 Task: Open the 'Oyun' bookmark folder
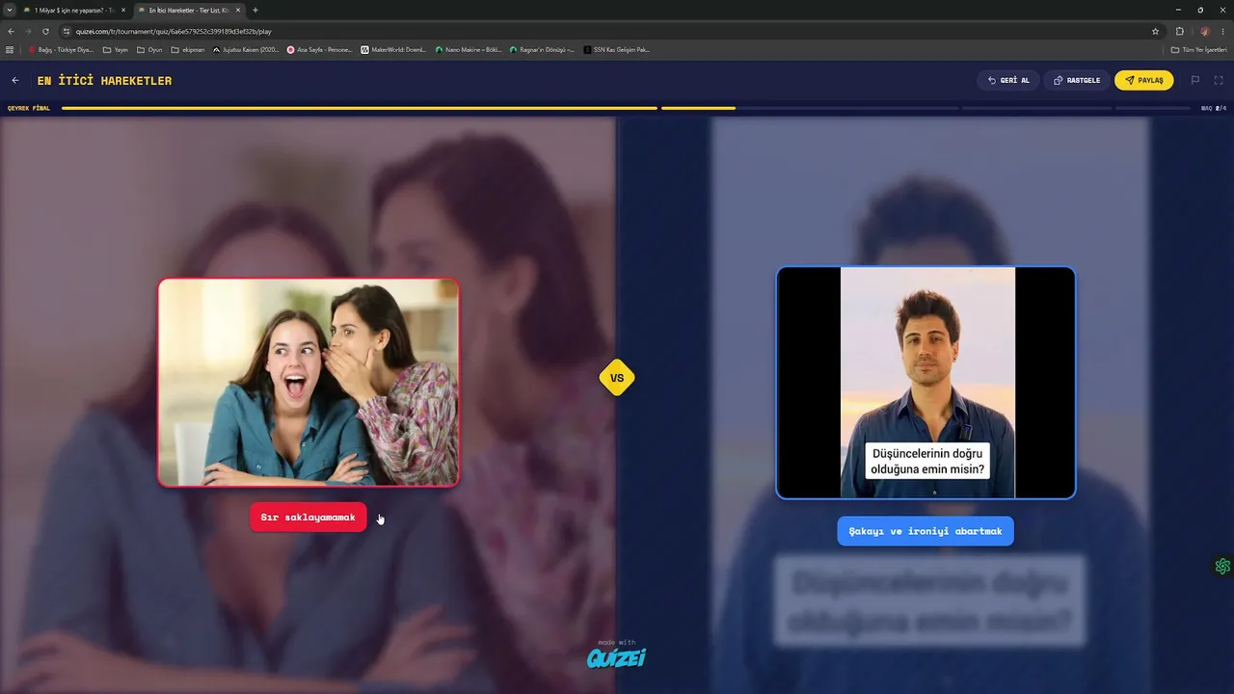[149, 49]
